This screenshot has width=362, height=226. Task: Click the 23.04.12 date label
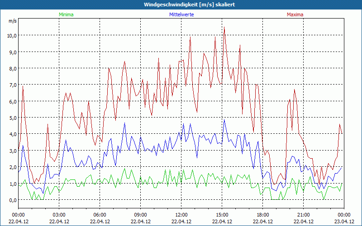point(344,221)
